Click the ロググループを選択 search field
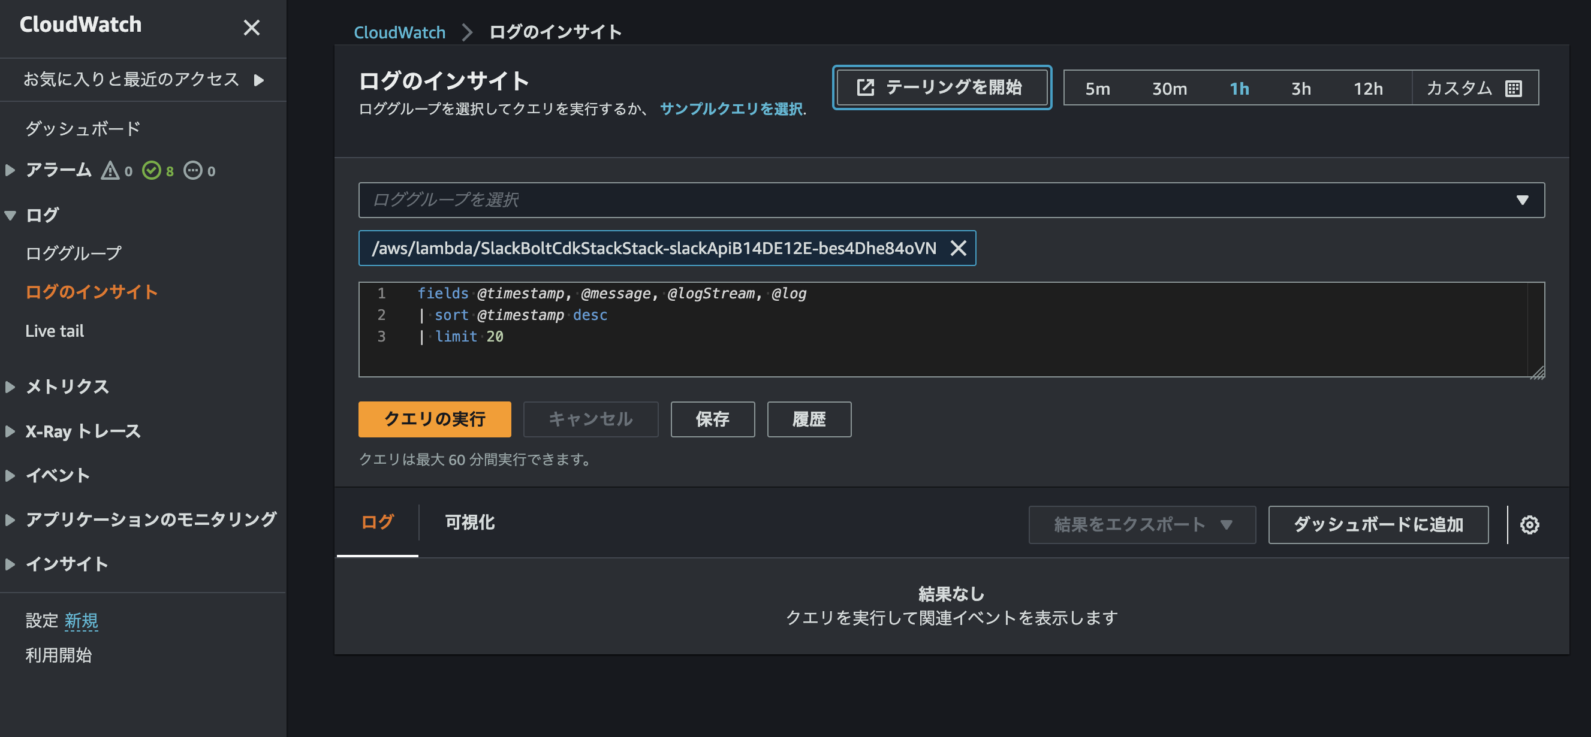The width and height of the screenshot is (1591, 737). pos(741,200)
